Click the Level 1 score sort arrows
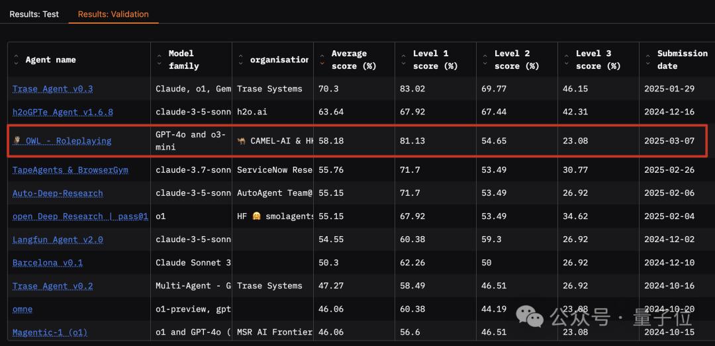 [404, 60]
